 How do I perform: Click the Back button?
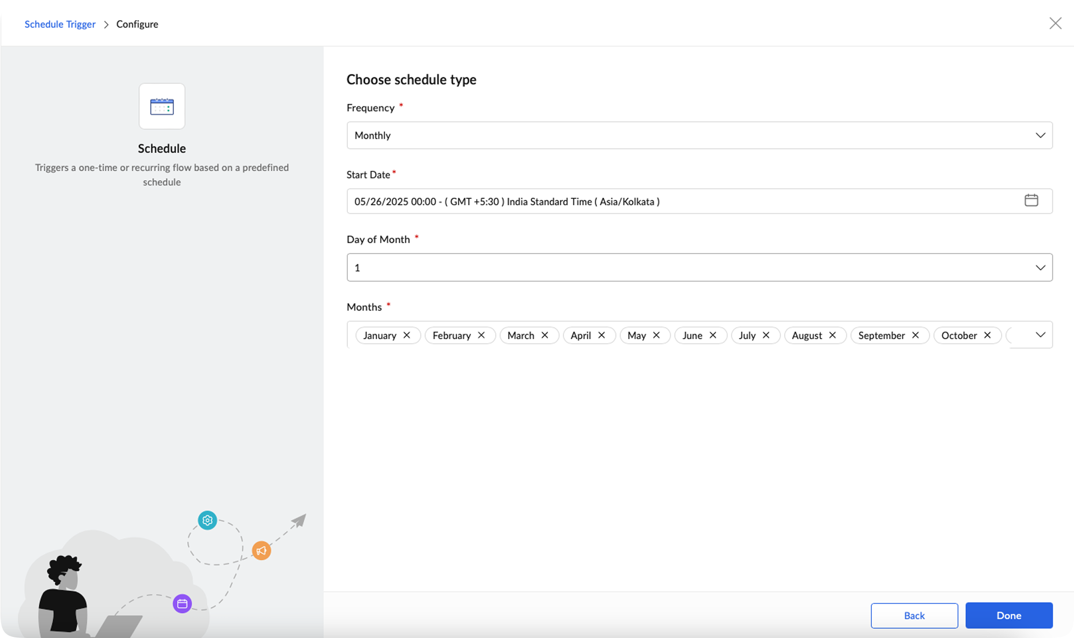[914, 615]
